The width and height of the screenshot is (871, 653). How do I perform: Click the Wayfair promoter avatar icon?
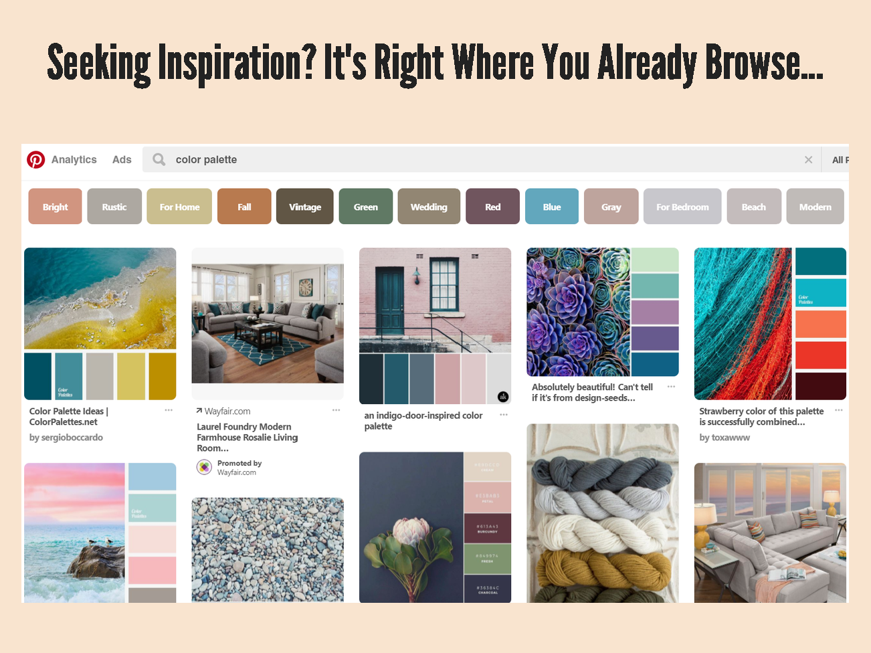click(204, 467)
